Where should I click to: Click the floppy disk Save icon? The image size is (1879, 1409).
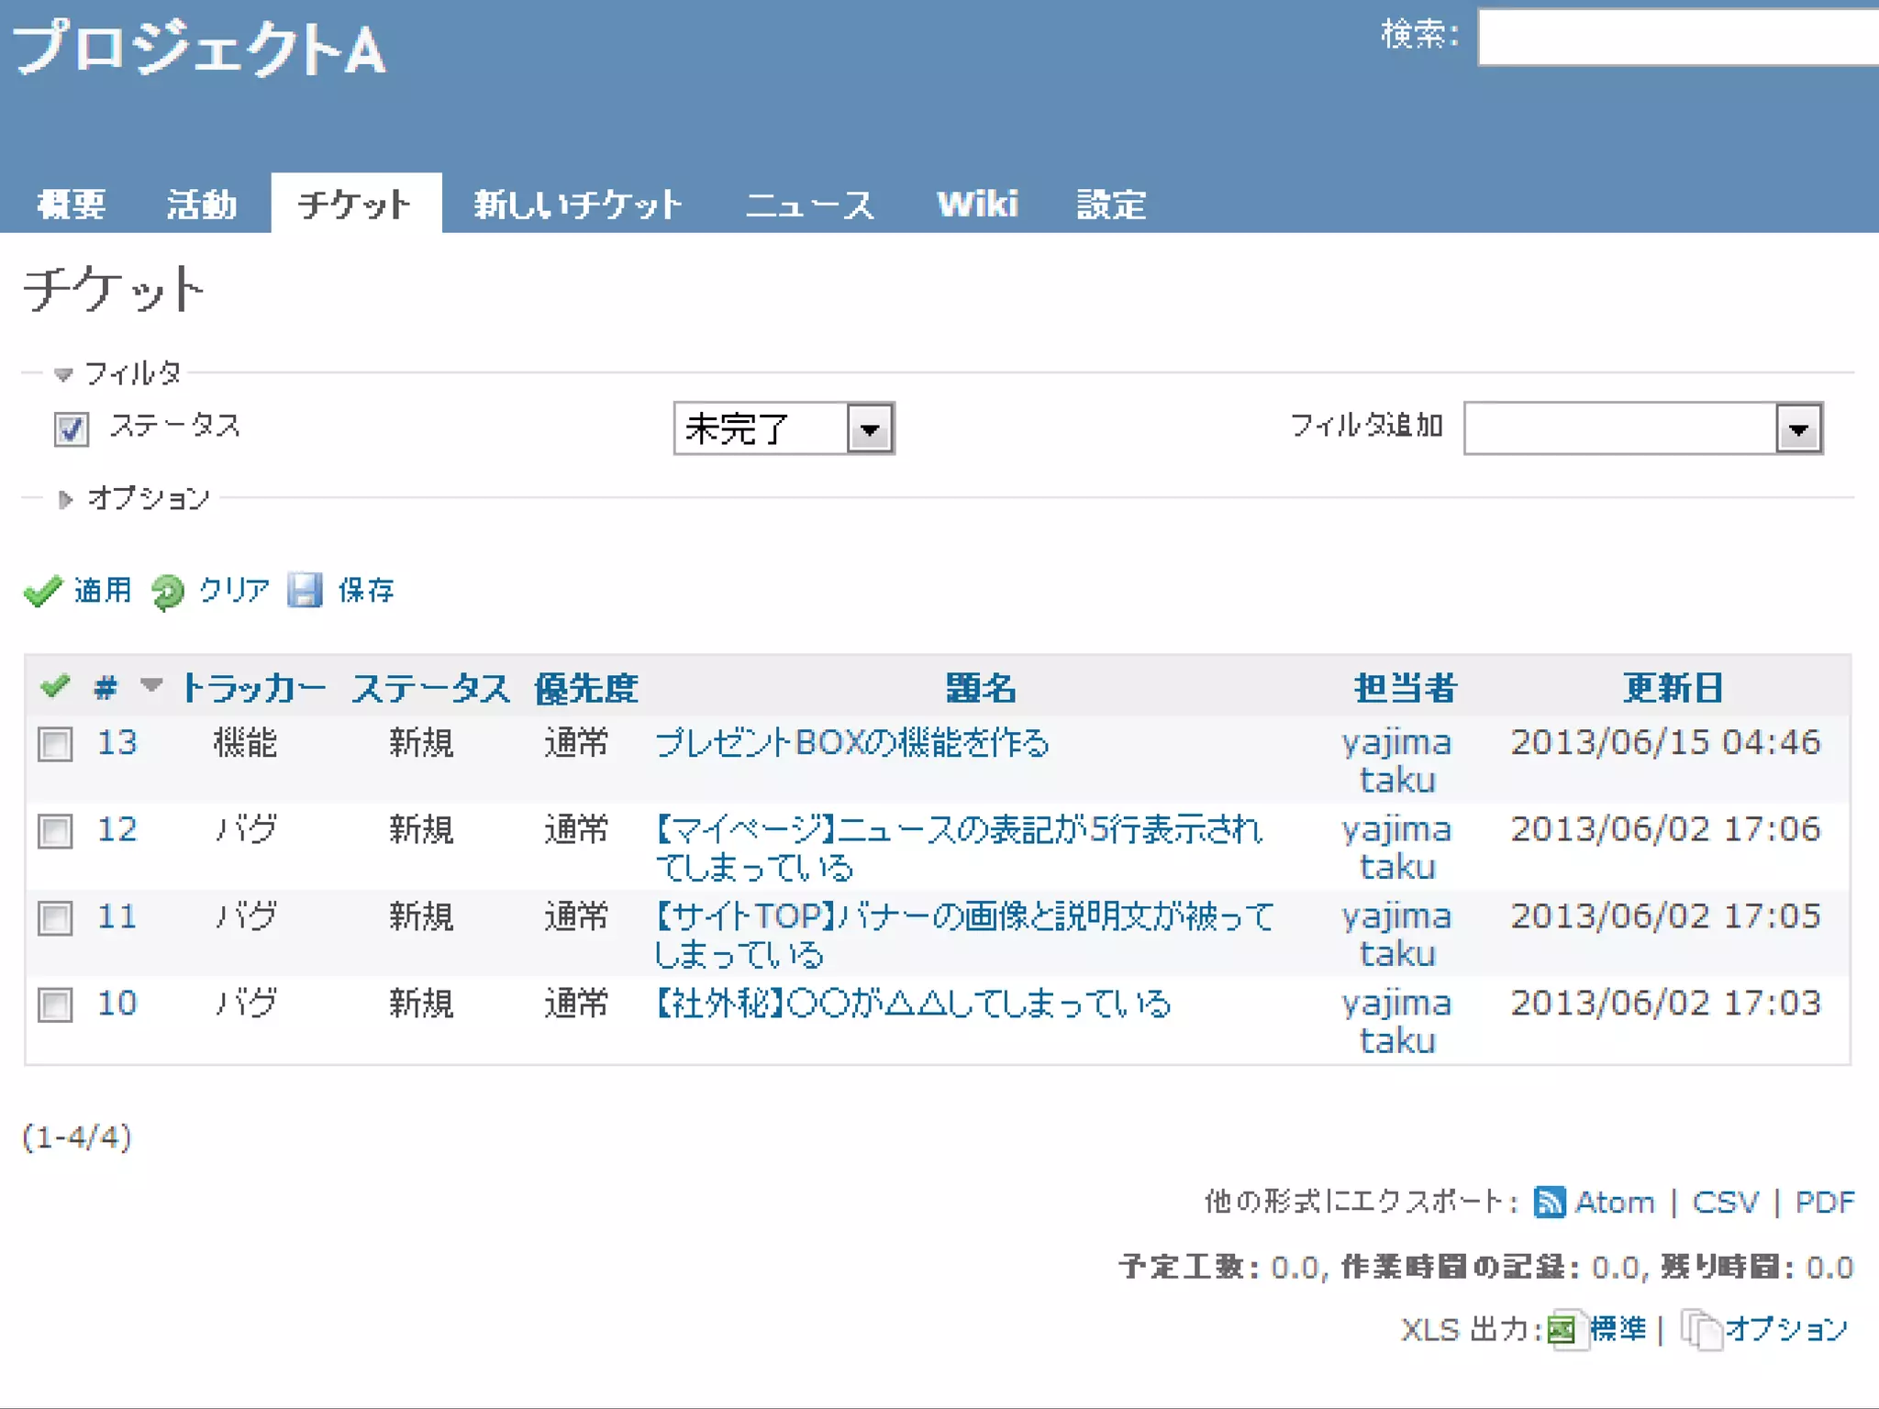(305, 590)
